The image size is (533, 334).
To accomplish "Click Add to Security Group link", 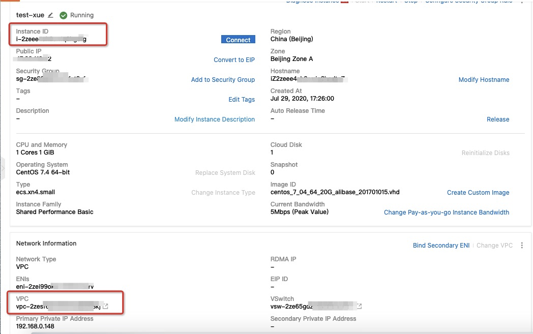I will click(223, 79).
